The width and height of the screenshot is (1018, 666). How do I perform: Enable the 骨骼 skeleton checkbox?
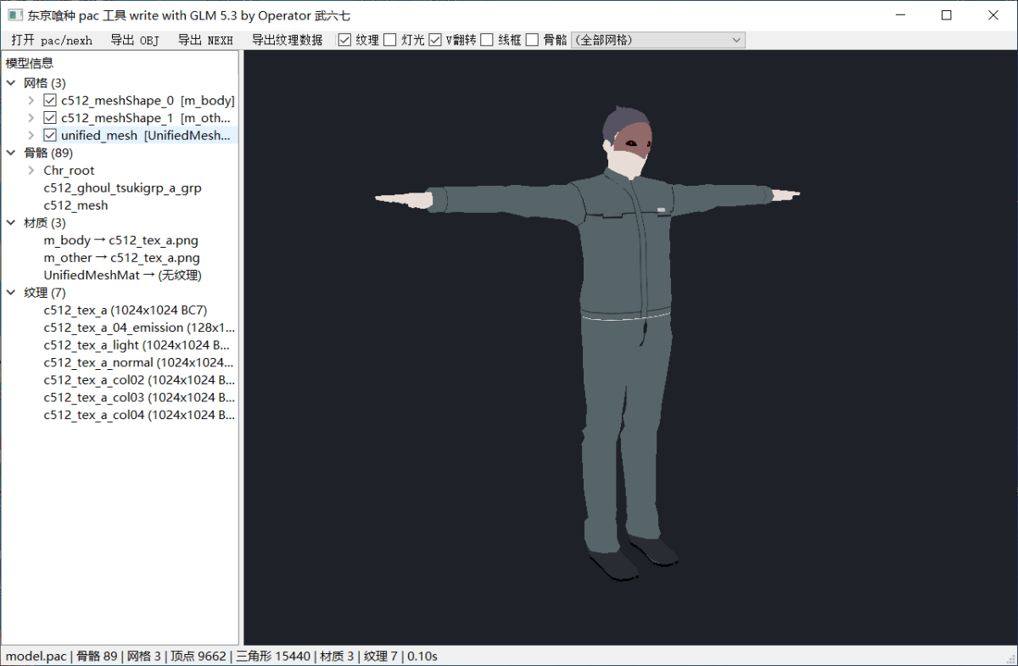point(532,40)
